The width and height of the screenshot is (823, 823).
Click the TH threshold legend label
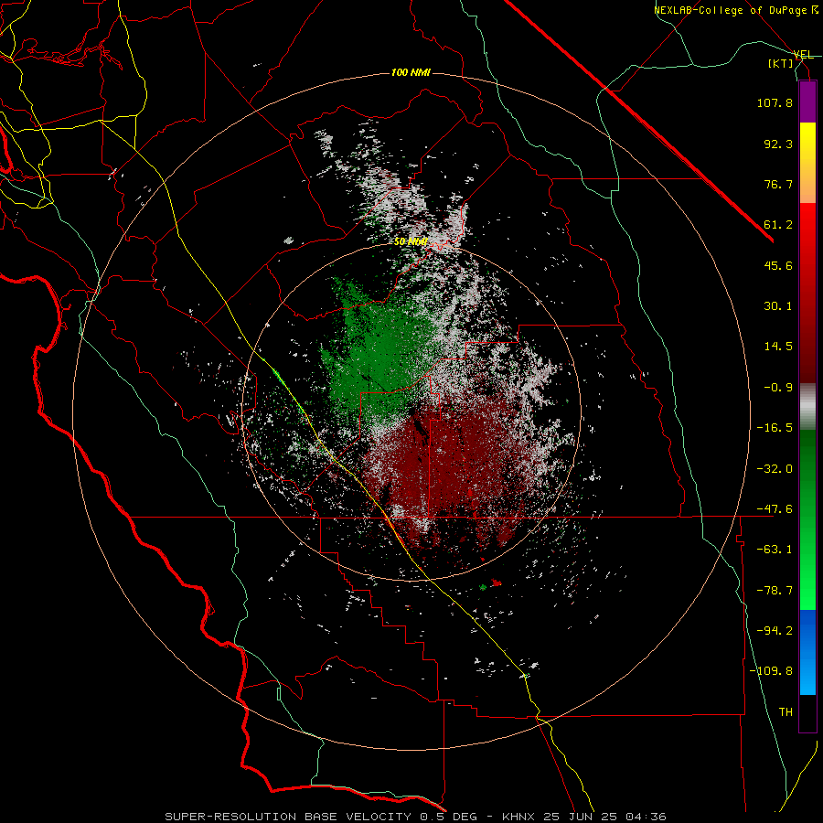tap(786, 712)
